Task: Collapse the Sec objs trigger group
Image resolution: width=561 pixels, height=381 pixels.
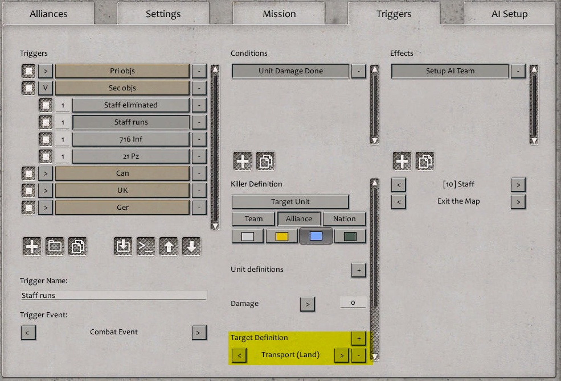Action: click(45, 88)
